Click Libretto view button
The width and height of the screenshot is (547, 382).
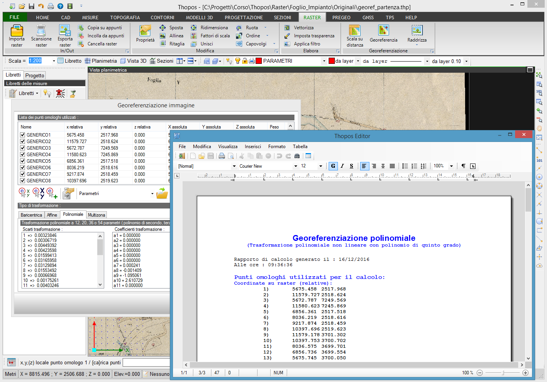[x=70, y=61]
